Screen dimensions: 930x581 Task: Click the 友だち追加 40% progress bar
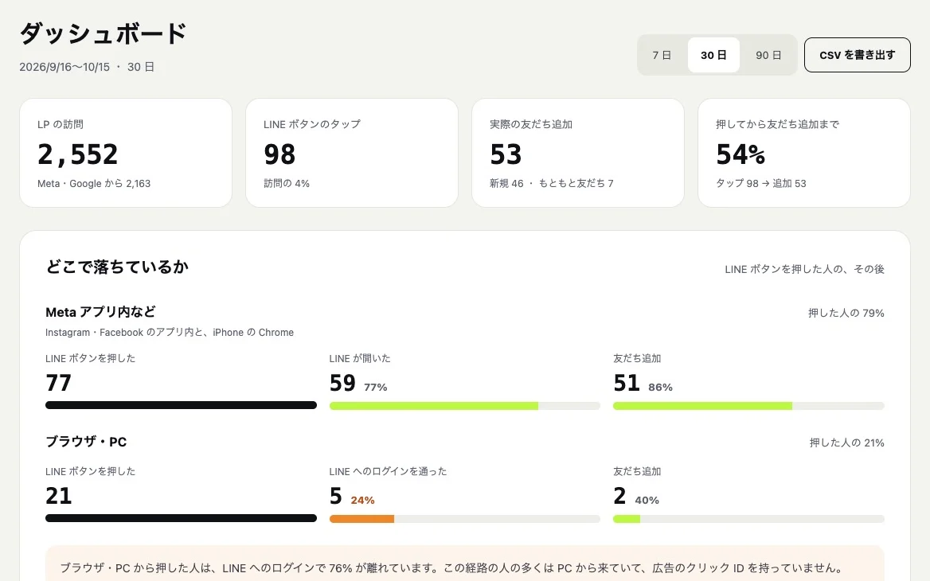[748, 520]
